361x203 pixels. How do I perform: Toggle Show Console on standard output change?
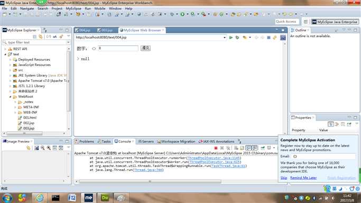coord(248,148)
